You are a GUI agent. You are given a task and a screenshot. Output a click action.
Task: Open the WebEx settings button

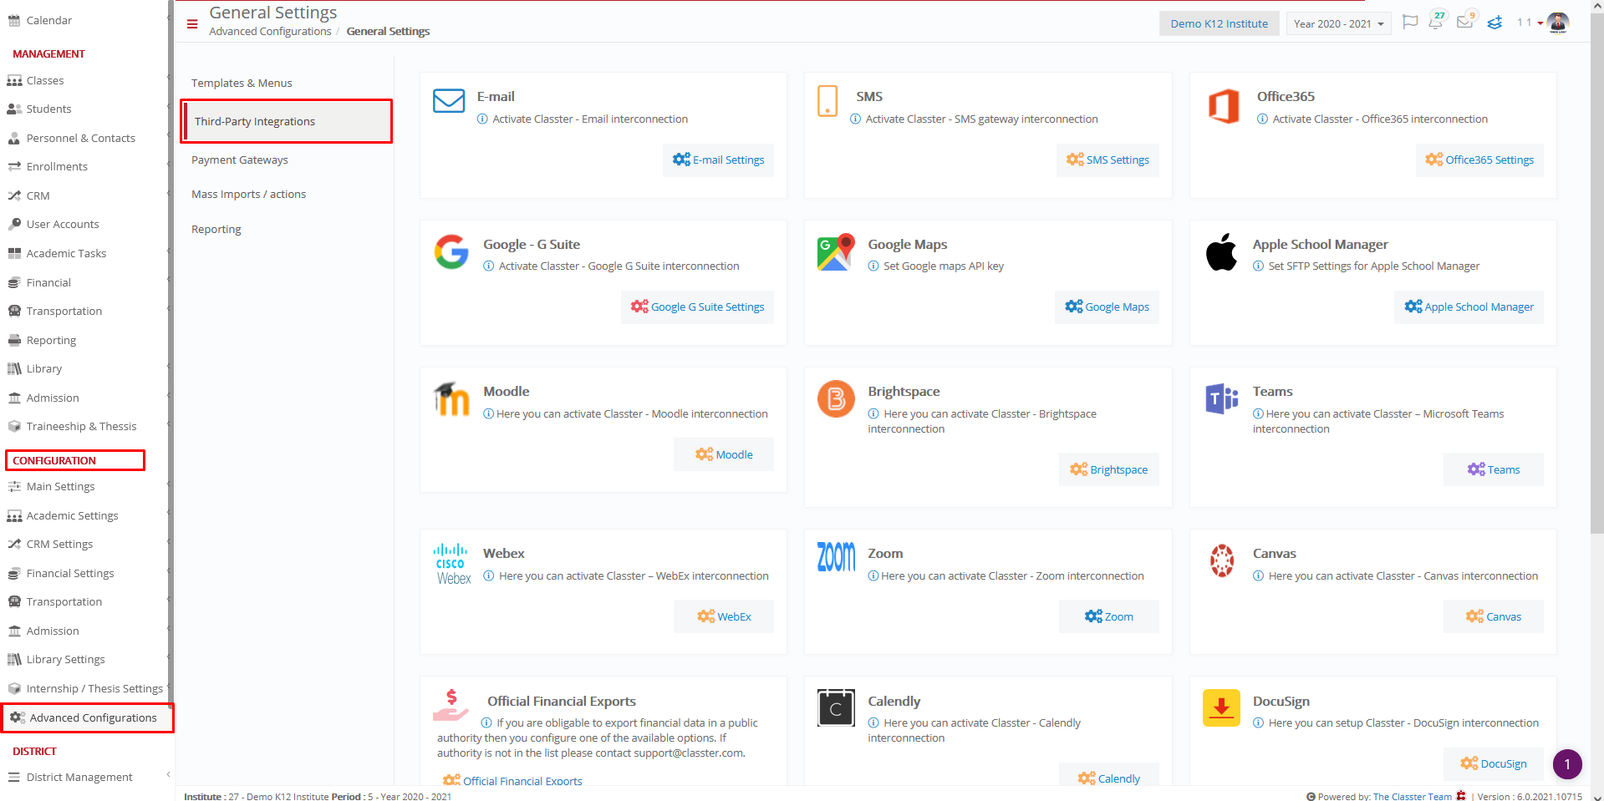pos(724,616)
